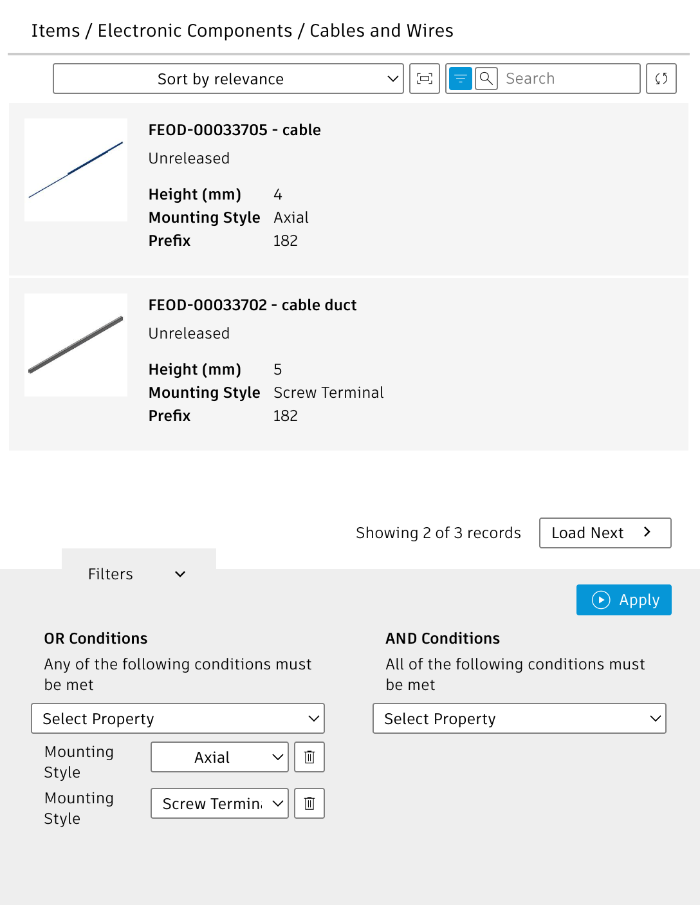Delete the Axial mounting style condition

click(309, 757)
